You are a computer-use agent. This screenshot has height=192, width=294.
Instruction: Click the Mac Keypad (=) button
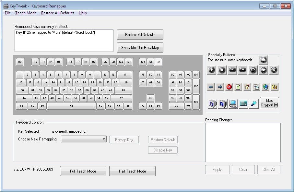(x=270, y=103)
